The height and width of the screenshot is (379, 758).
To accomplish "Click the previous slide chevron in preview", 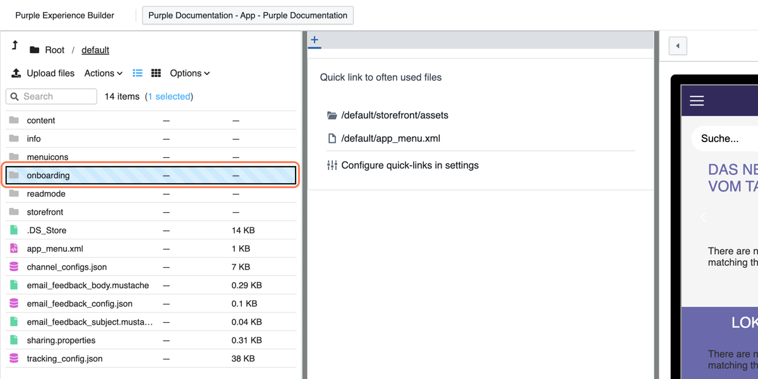I will 703,217.
